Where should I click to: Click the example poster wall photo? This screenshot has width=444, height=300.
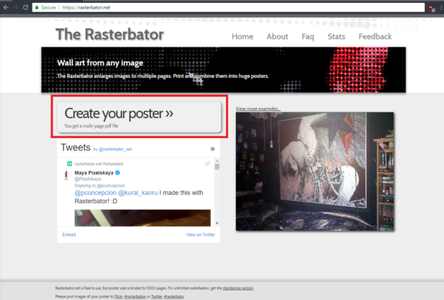click(x=320, y=172)
